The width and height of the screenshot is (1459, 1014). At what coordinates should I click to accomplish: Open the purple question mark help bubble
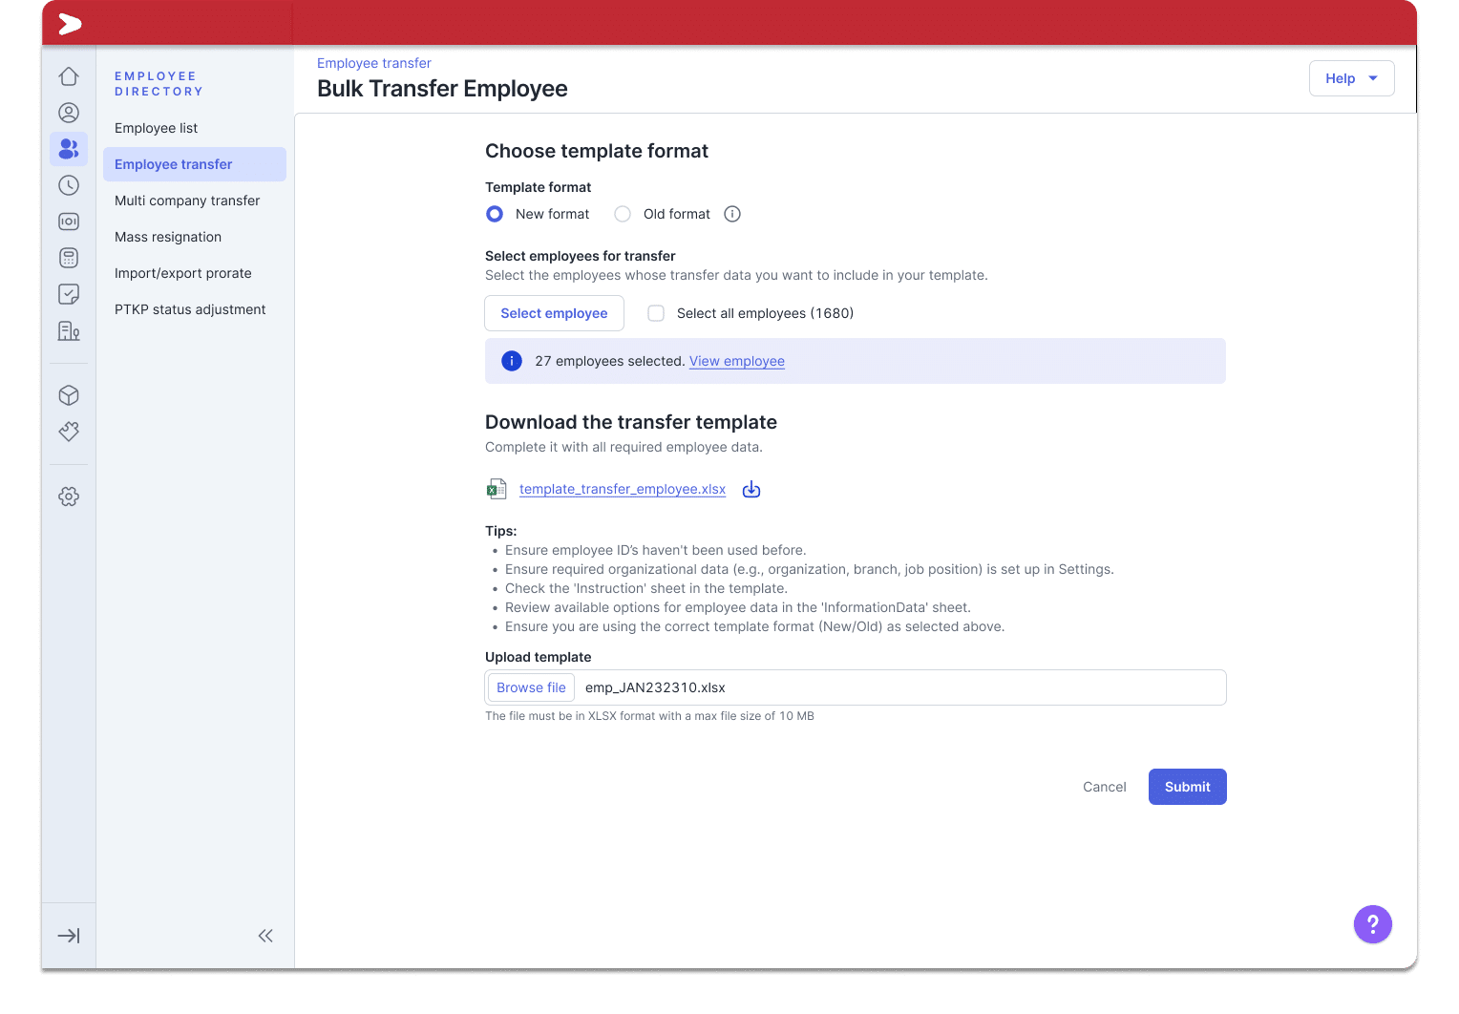point(1372,924)
